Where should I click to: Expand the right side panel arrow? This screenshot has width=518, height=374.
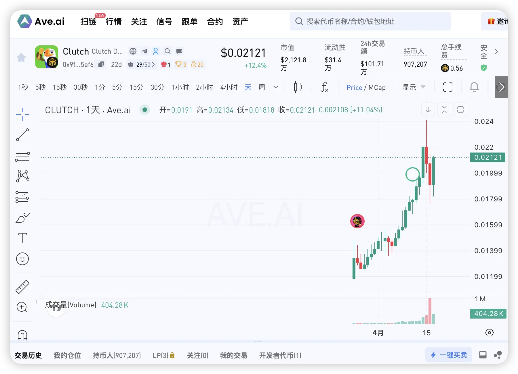tap(501, 87)
